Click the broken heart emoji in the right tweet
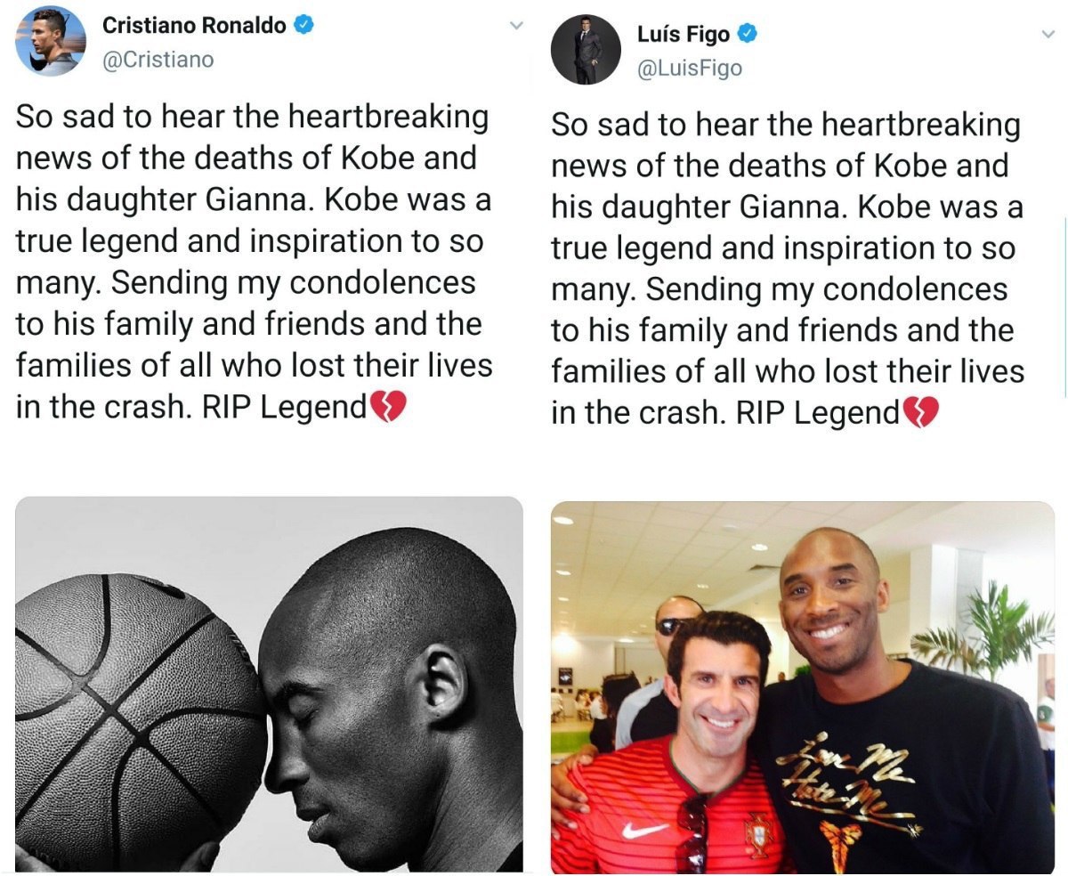The height and width of the screenshot is (876, 1068). coord(920,413)
